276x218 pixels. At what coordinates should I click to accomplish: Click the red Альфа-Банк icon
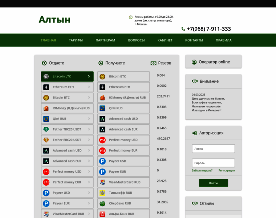coord(102,214)
